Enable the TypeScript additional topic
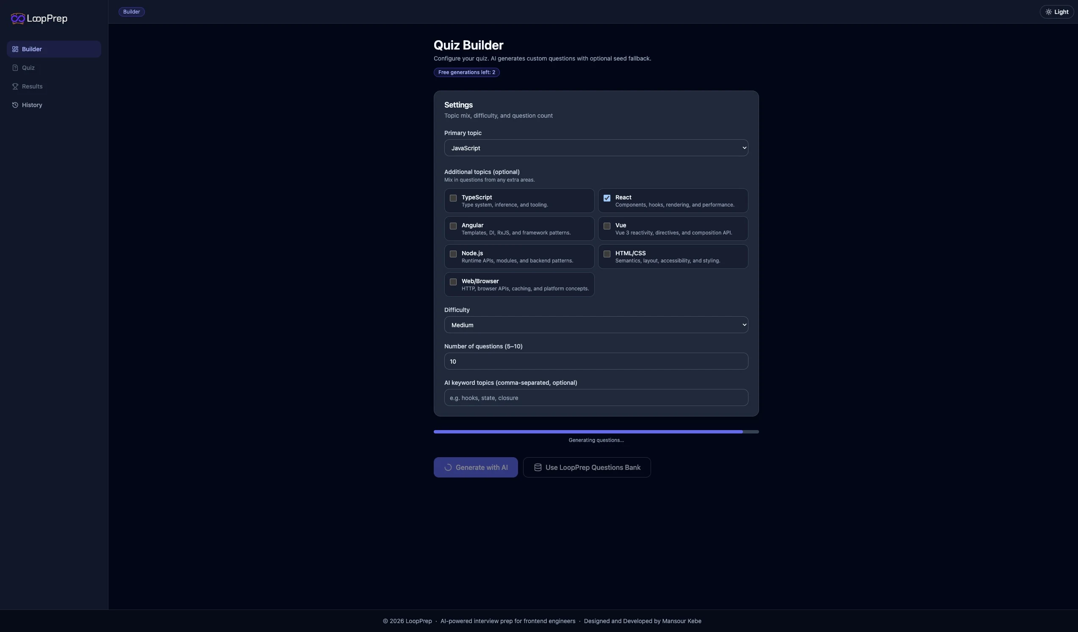This screenshot has height=632, width=1078. (x=453, y=198)
